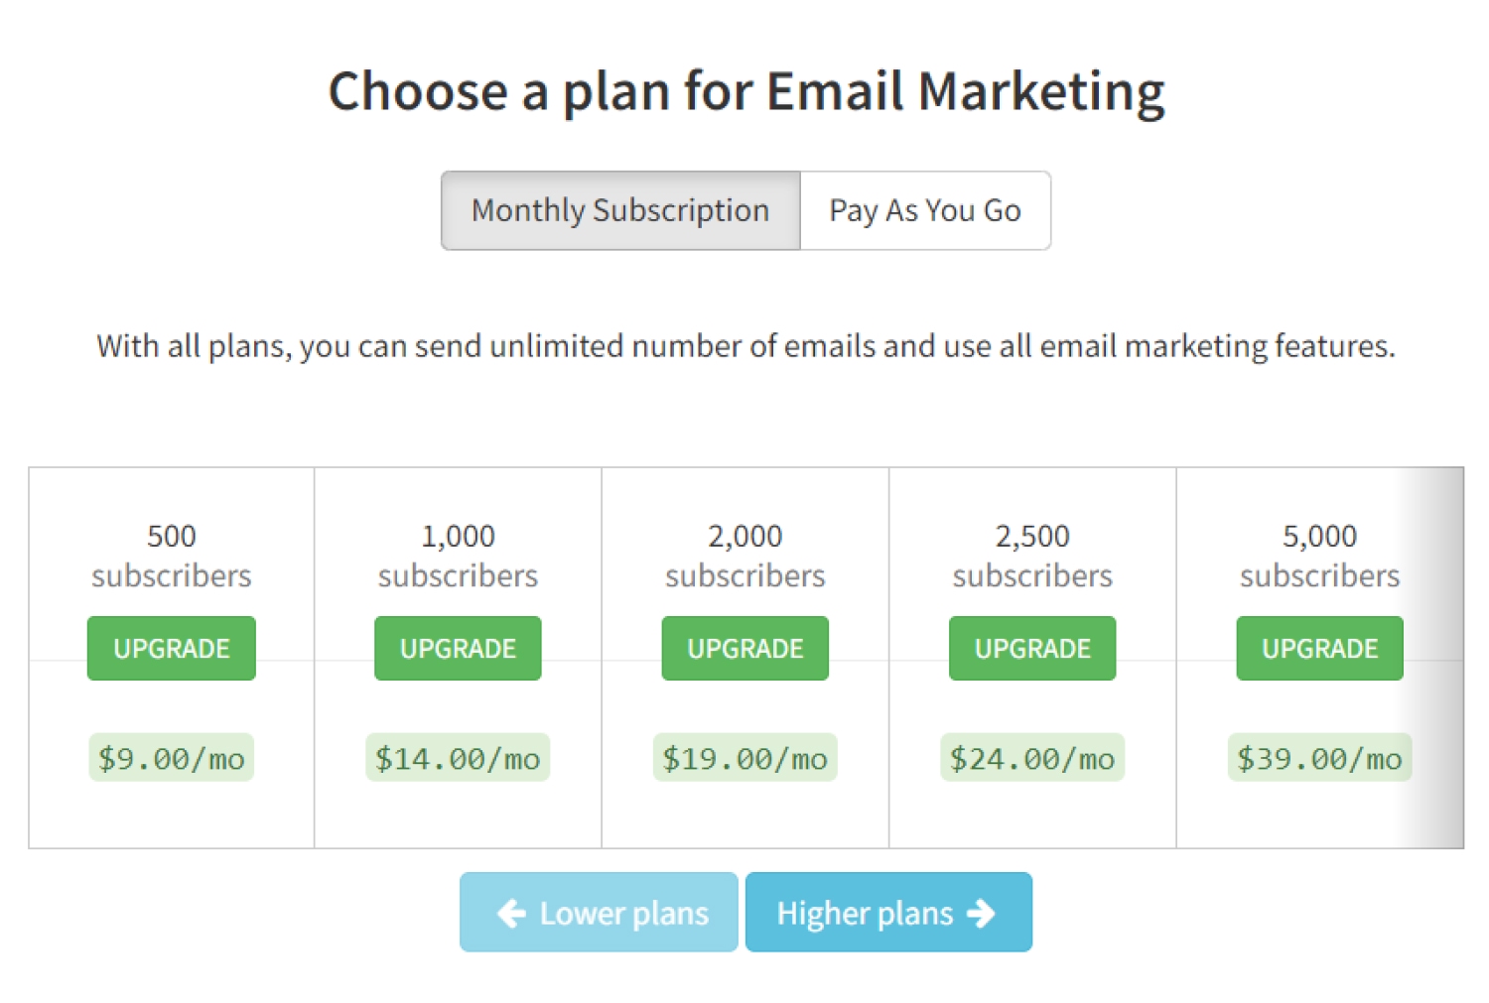1489x1003 pixels.
Task: Select the "1,000 subscribers" plan title
Action: [x=458, y=556]
